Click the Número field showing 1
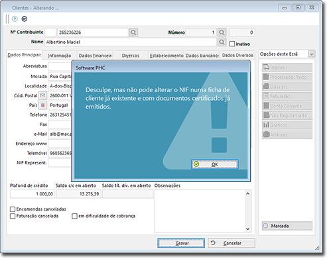 pos(201,32)
